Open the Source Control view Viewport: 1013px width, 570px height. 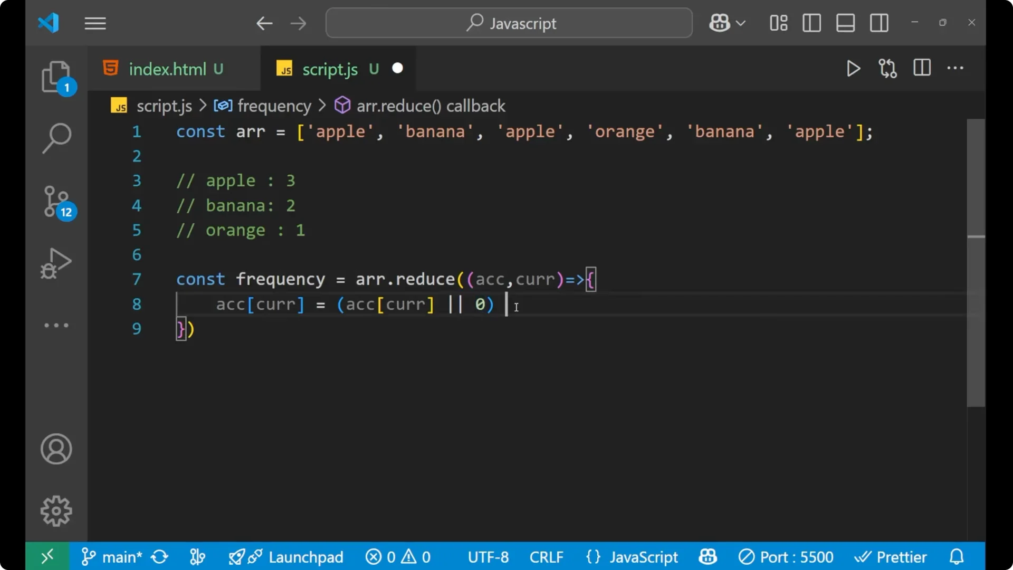pos(56,202)
